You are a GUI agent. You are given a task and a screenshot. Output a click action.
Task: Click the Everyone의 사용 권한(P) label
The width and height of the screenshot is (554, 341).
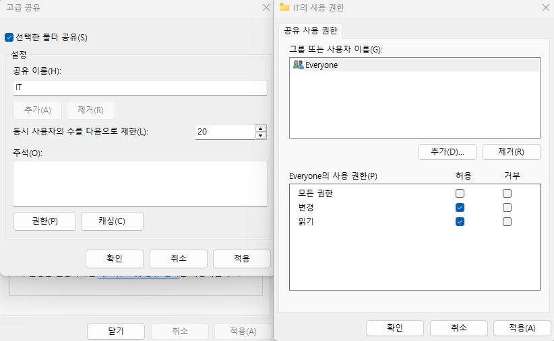[x=333, y=176]
